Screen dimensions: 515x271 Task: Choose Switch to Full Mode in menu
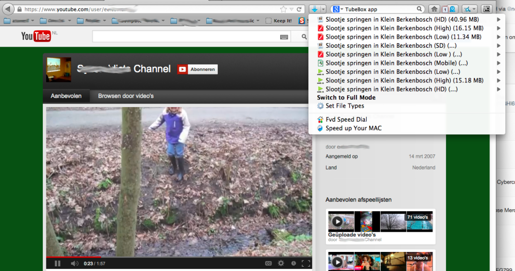click(x=346, y=98)
